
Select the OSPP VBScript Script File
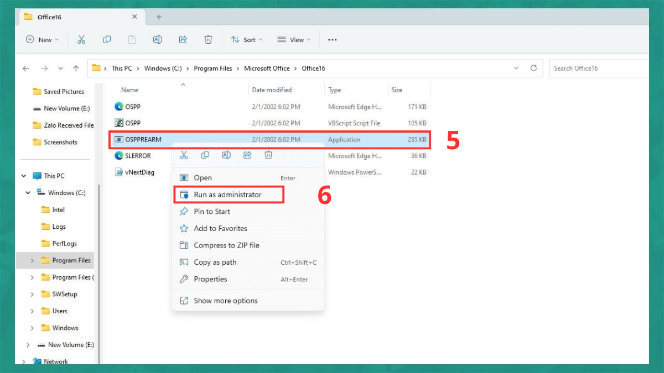[271, 123]
